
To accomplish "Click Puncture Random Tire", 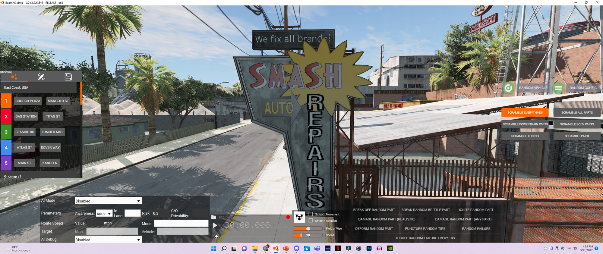I will tap(425, 229).
